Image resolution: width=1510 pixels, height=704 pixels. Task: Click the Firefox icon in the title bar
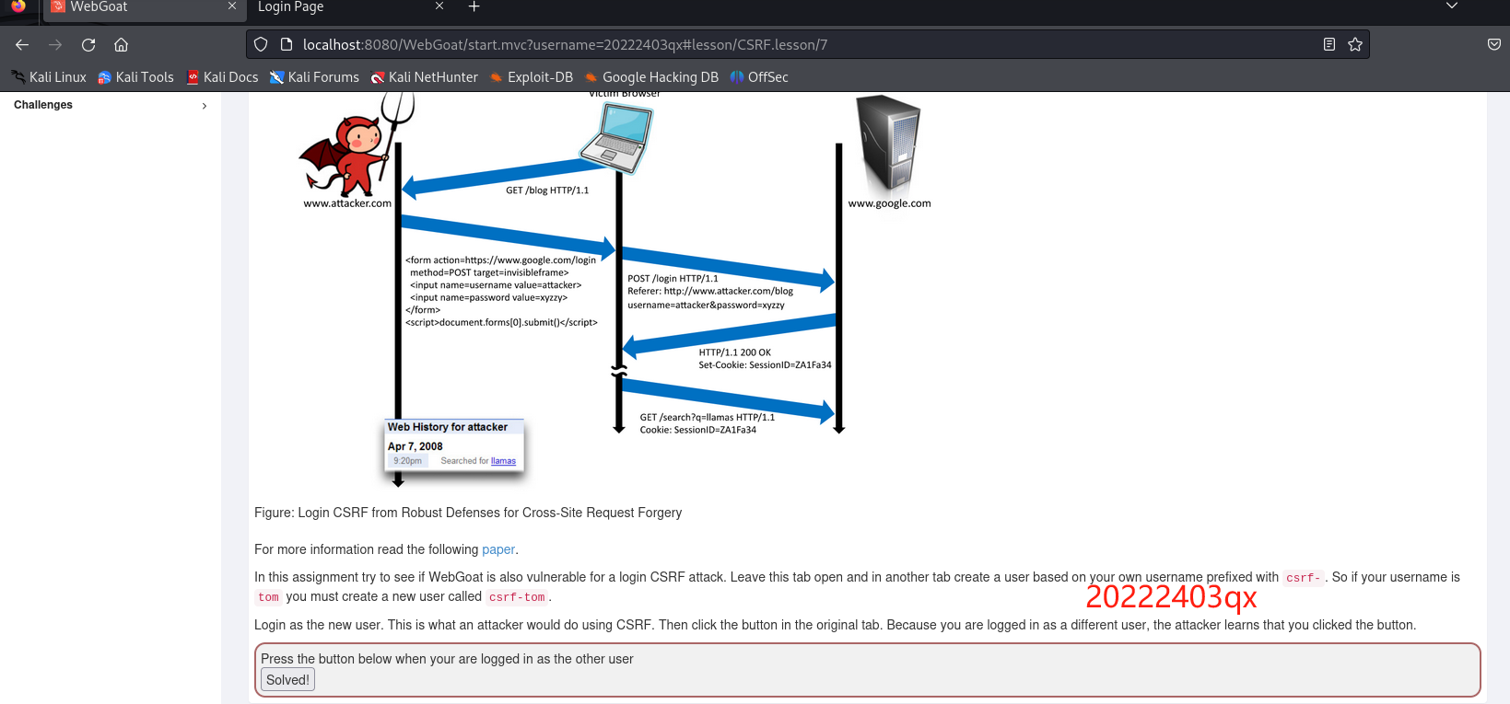pos(18,6)
